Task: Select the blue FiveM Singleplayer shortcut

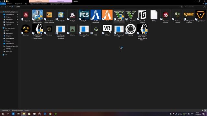Action: (96, 16)
